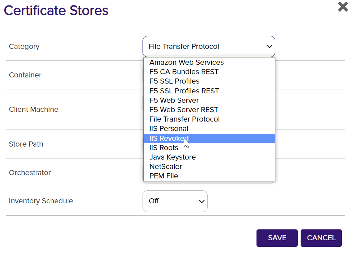The image size is (352, 254).
Task: Click the Inventory Schedule chevron arrow
Action: [202, 201]
